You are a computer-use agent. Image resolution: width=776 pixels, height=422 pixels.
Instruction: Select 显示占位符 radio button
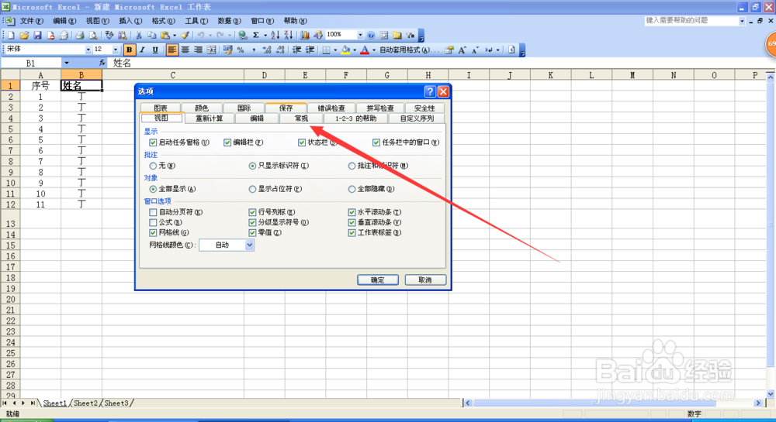252,189
